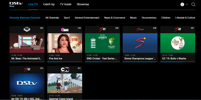Play the Currie Cup thumbnail
The image size is (201, 100).
coord(178,43)
